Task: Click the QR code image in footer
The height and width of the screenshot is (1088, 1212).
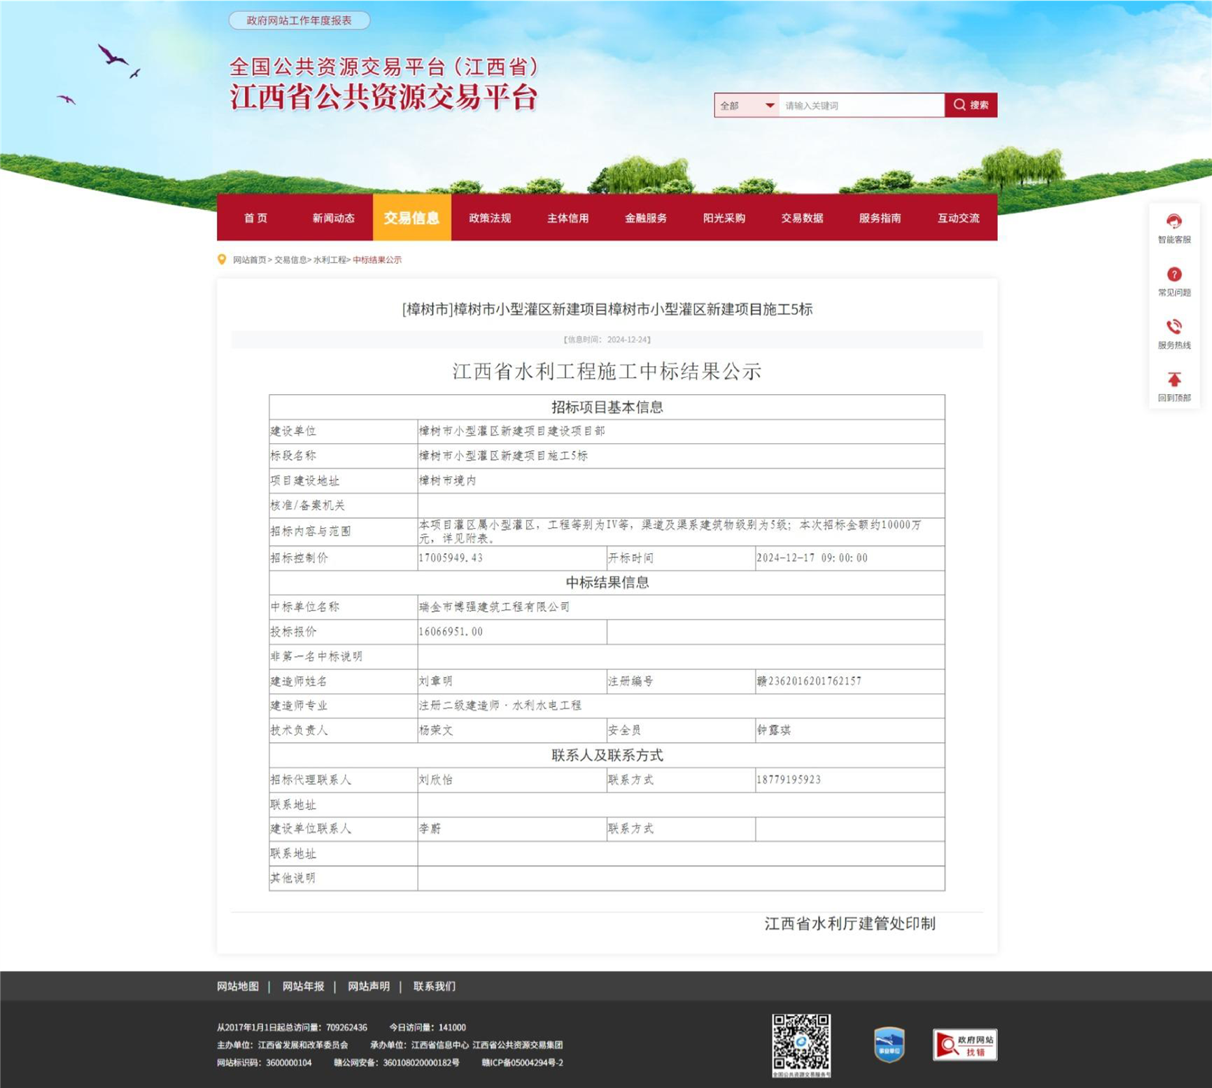Action: coord(801,1043)
